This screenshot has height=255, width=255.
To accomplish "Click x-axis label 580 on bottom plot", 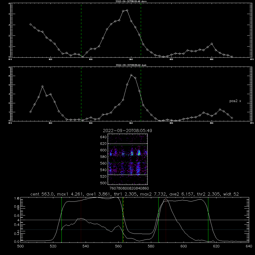I will click(x=151, y=246).
